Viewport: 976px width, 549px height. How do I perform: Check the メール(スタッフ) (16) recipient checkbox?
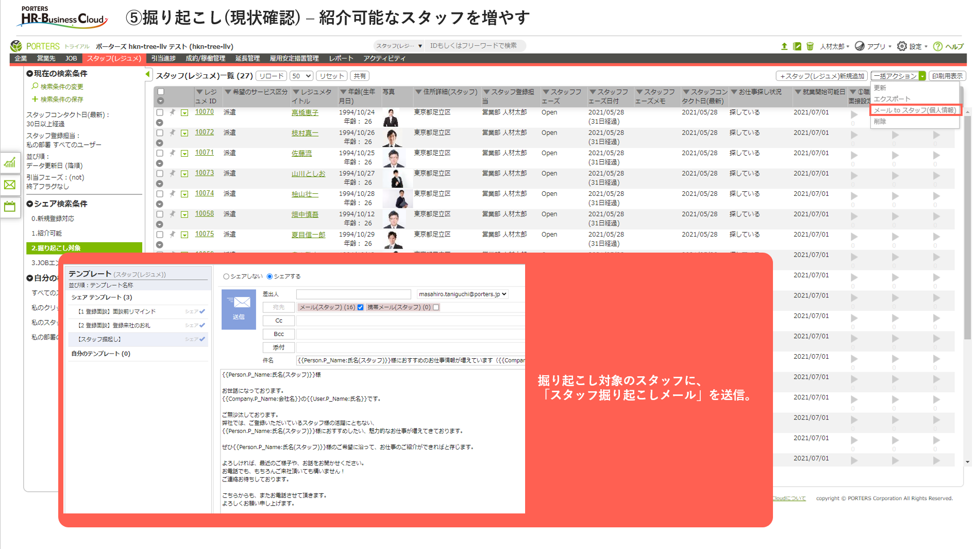pyautogui.click(x=361, y=307)
